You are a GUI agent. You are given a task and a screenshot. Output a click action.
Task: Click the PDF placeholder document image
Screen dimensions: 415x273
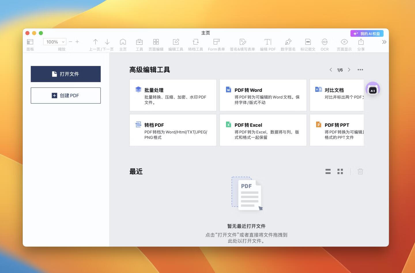pos(247,194)
